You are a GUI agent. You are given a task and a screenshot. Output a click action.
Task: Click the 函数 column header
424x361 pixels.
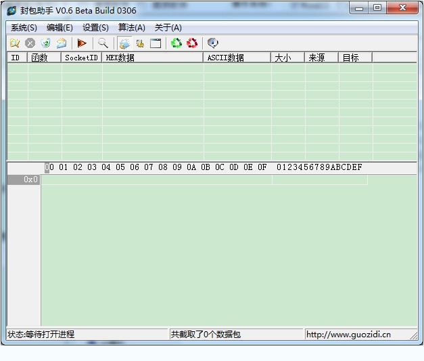(x=45, y=58)
